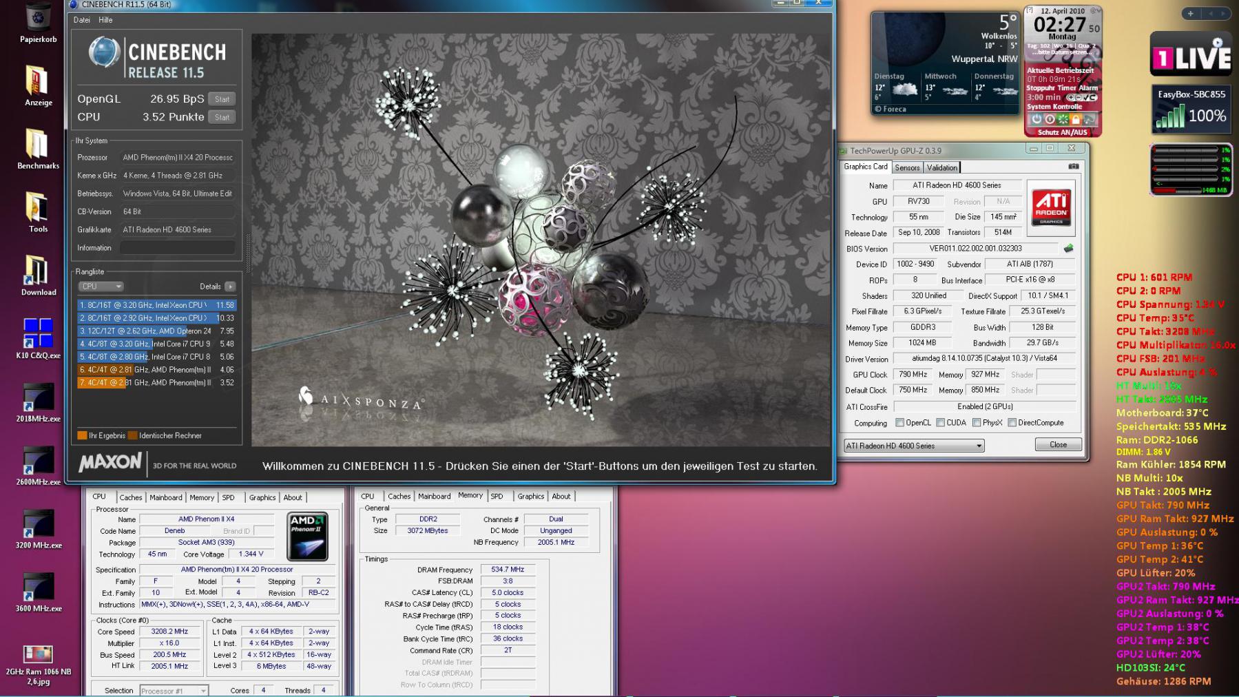
Task: Open the Tools folder on the desktop
Action: tap(39, 211)
